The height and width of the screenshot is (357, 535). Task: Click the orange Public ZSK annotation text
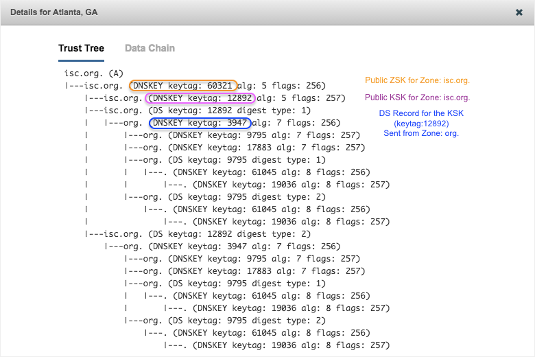pos(417,81)
